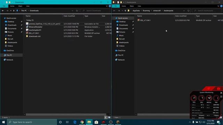This screenshot has height=125, width=223.
Task: Open Cortana from the taskbar
Action: pyautogui.click(x=60, y=122)
